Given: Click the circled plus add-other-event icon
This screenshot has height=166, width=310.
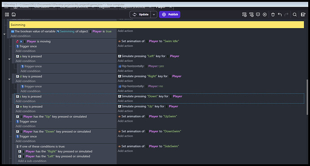Looking at the screenshot, I should tap(265, 15).
